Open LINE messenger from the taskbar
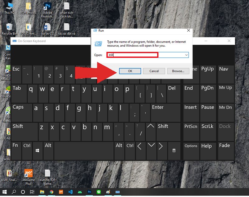 [x=99, y=192]
